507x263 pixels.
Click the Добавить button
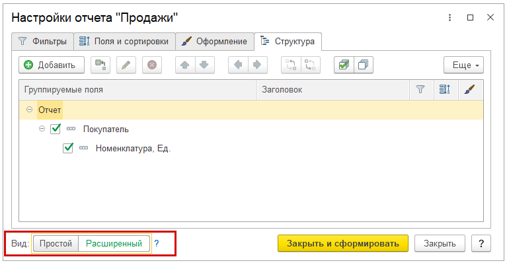52,65
